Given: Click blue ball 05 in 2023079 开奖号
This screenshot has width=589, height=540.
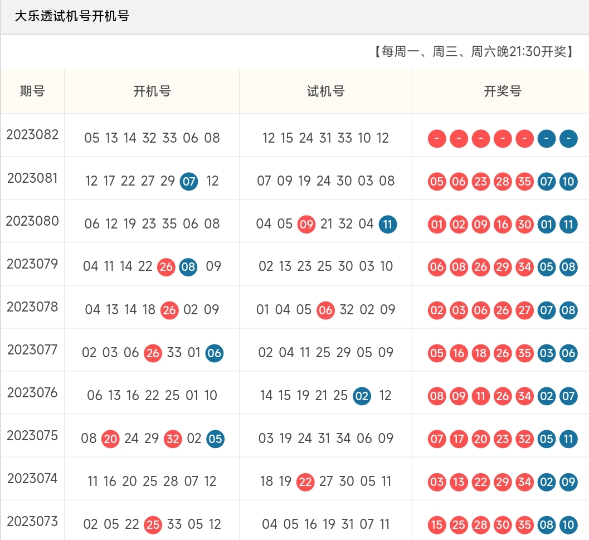Looking at the screenshot, I should [547, 267].
